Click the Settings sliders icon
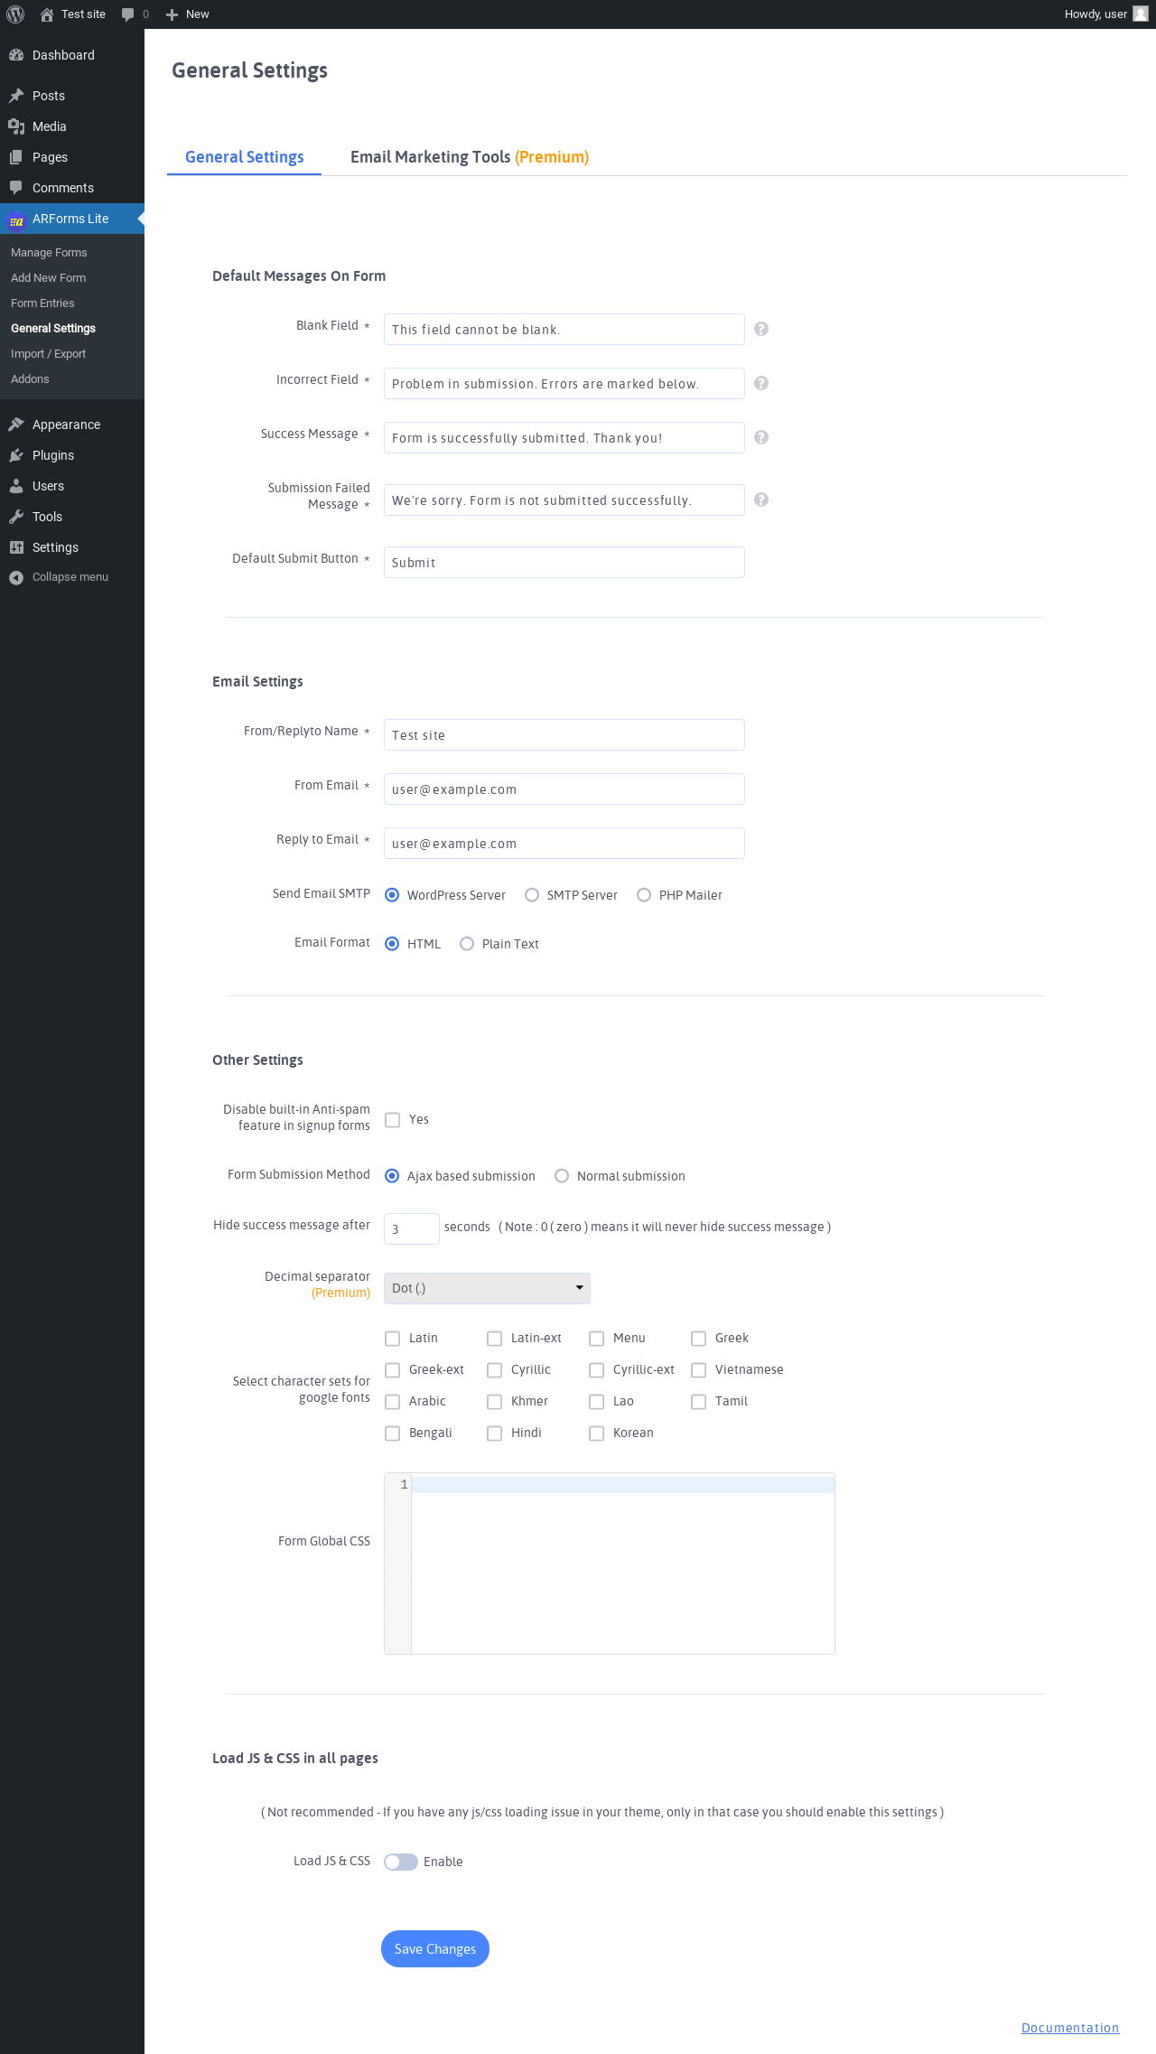The width and height of the screenshot is (1156, 2054). pos(16,547)
